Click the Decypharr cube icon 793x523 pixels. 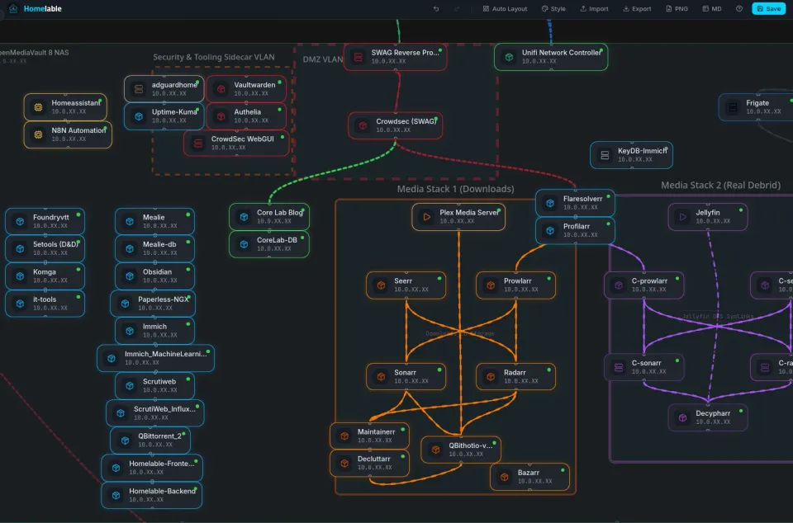683,417
